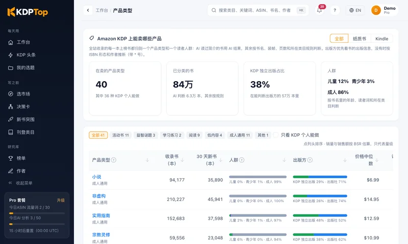Click 今日AI 分析 usage progress bar
The height and width of the screenshot is (244, 408).
point(37,224)
